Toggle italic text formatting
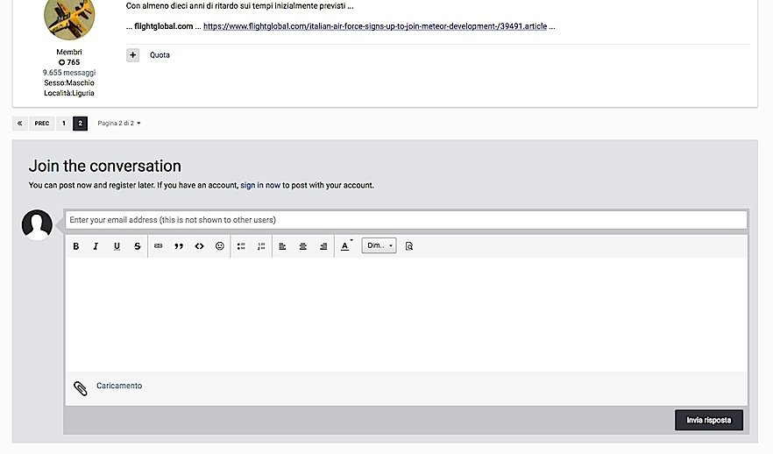This screenshot has width=773, height=454. click(96, 246)
